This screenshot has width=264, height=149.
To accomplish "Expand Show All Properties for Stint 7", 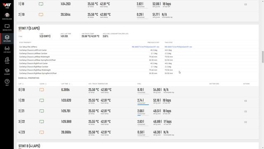I will pos(29,78).
